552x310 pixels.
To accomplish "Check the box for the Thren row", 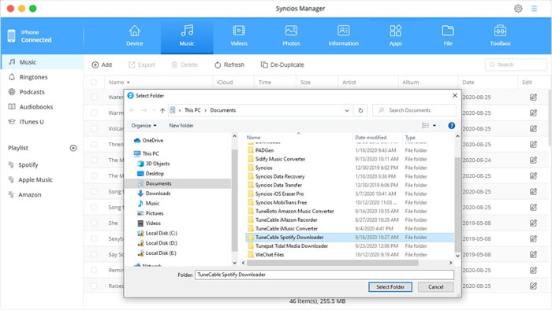I will coord(94,144).
